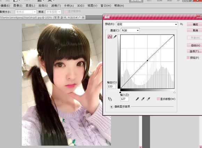Activate the on-image adjustment hand tool
The width and height of the screenshot is (202, 148).
point(110,99)
